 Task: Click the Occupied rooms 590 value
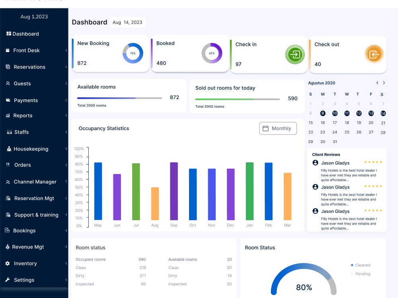(x=142, y=259)
